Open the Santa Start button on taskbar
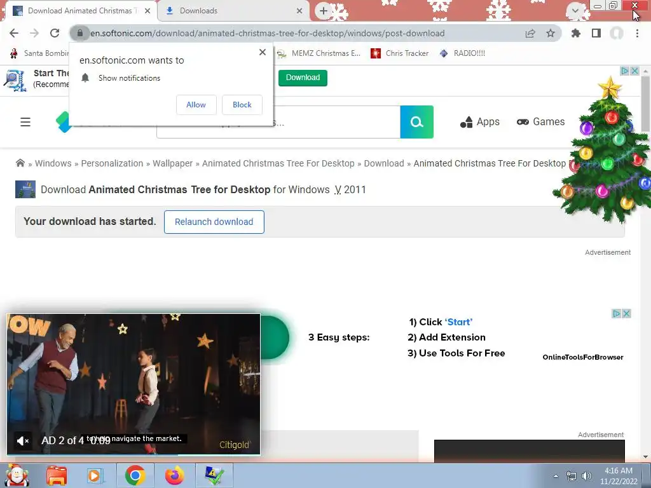651x488 pixels. point(17,475)
